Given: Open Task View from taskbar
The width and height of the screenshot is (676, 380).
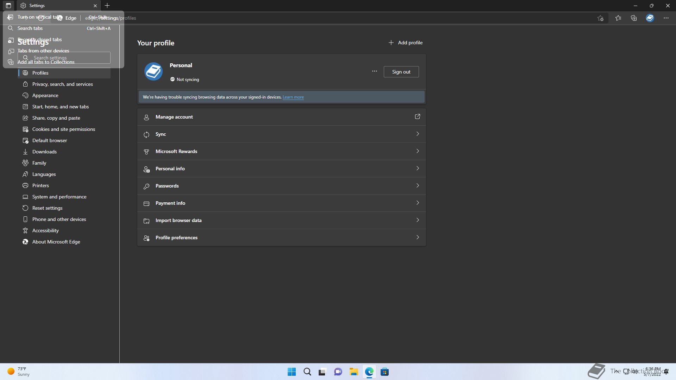Looking at the screenshot, I should 323,372.
